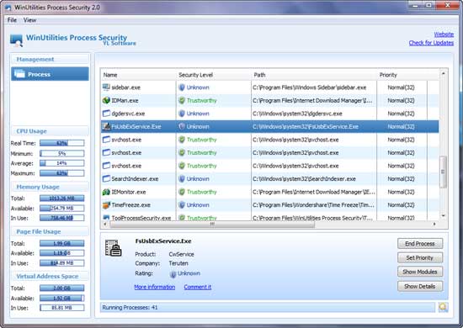Image resolution: width=463 pixels, height=328 pixels.
Task: Click the Process folder icon in sidebar
Action: click(19, 73)
